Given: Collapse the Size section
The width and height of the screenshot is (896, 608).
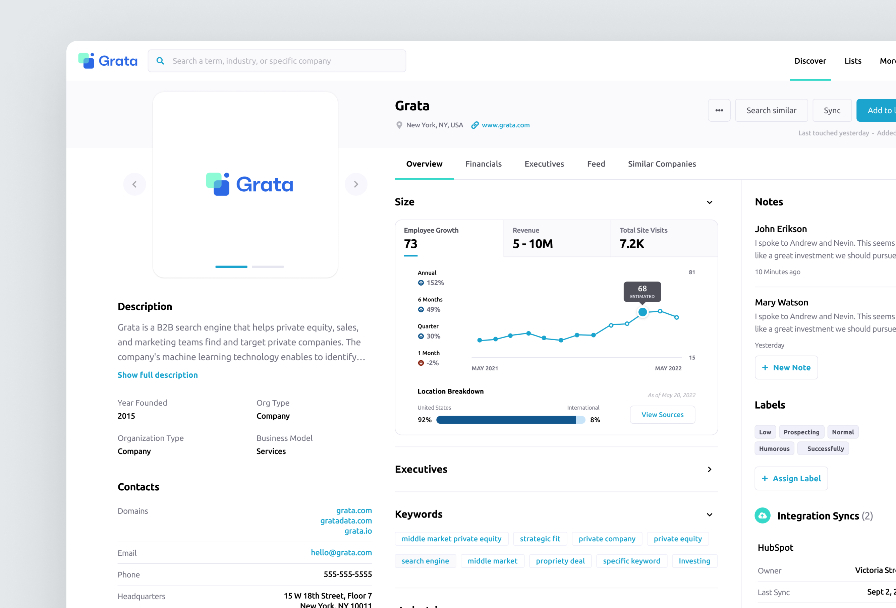Looking at the screenshot, I should (710, 202).
